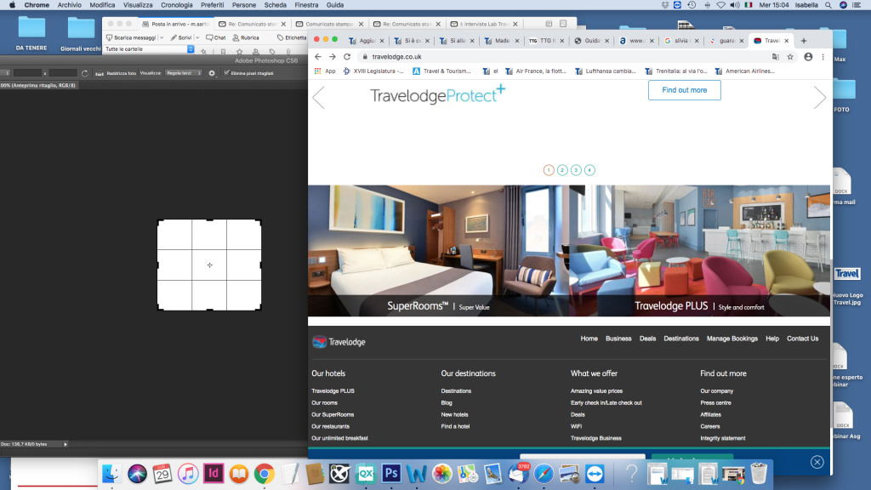Open Photoshop crop settings gear icon
The width and height of the screenshot is (871, 490).
click(212, 73)
